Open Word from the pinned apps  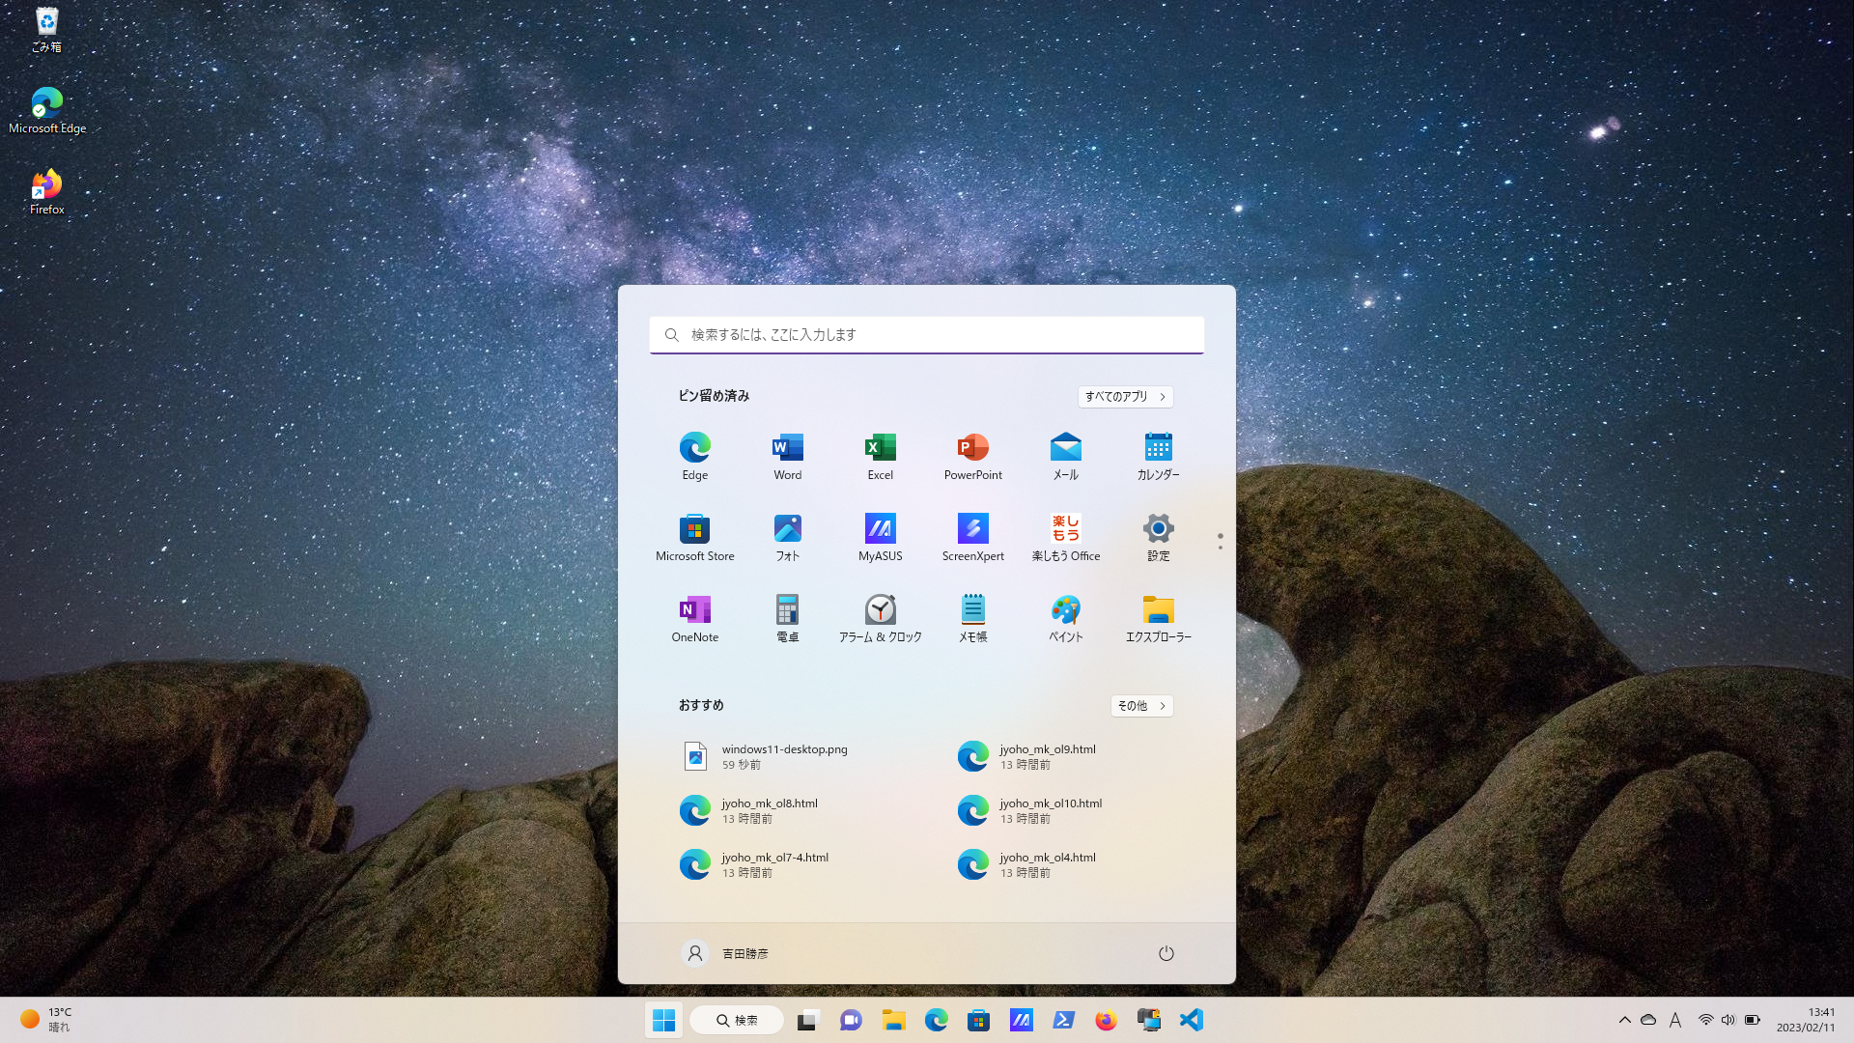click(787, 456)
